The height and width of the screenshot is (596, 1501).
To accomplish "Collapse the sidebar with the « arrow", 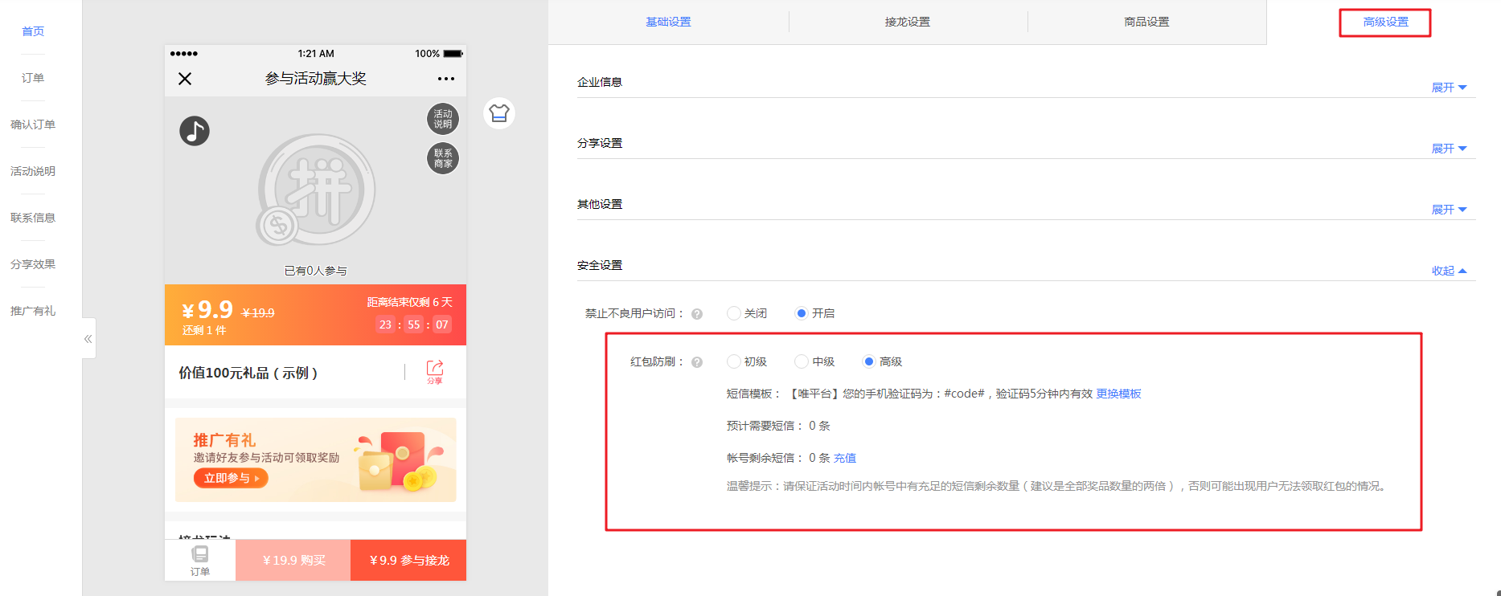I will click(x=88, y=339).
